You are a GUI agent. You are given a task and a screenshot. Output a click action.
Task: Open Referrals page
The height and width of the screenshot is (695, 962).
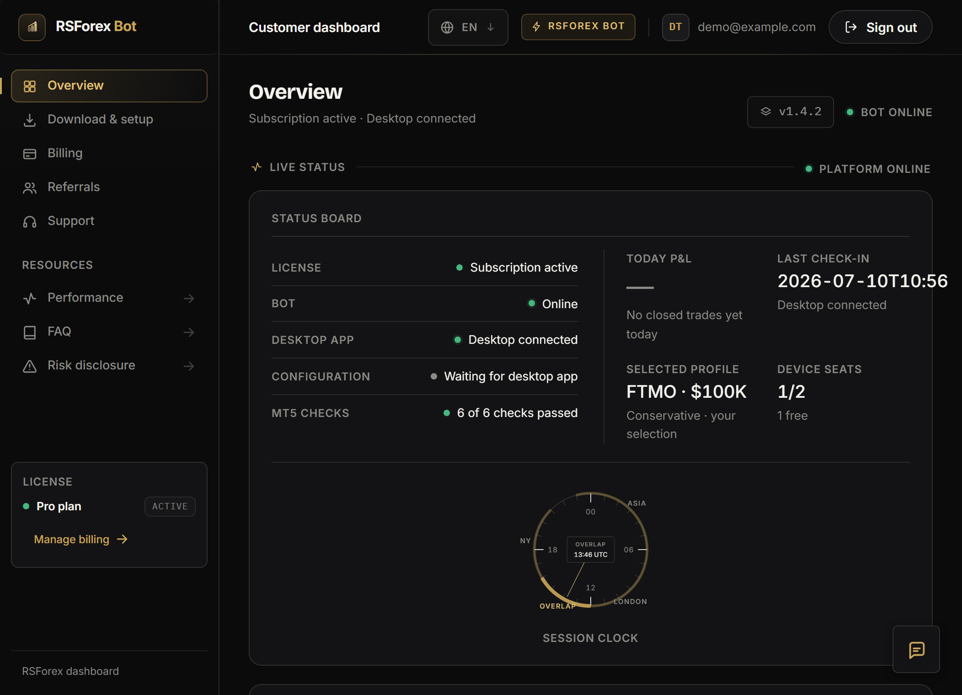[x=109, y=187]
